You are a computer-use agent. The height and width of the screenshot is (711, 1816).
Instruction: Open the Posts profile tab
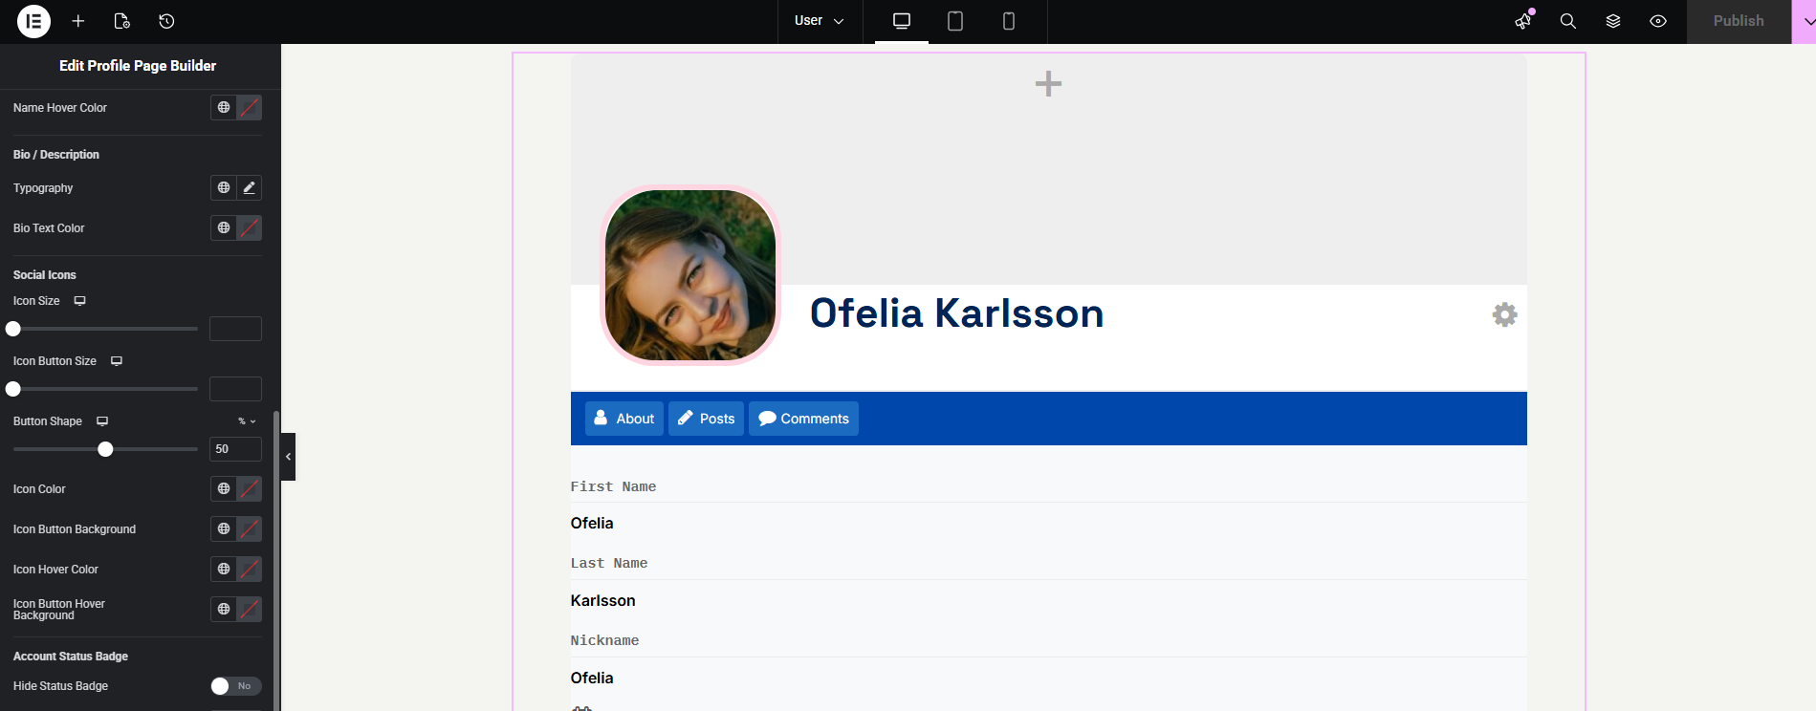click(x=706, y=419)
